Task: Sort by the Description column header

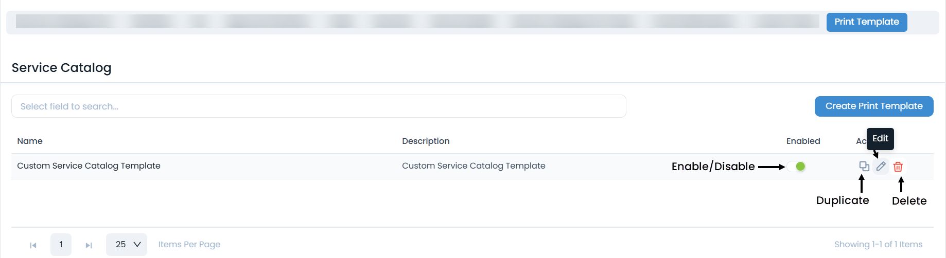Action: [x=426, y=141]
